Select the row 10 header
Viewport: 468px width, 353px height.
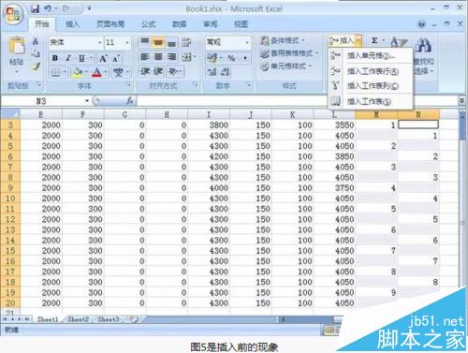tap(10, 199)
